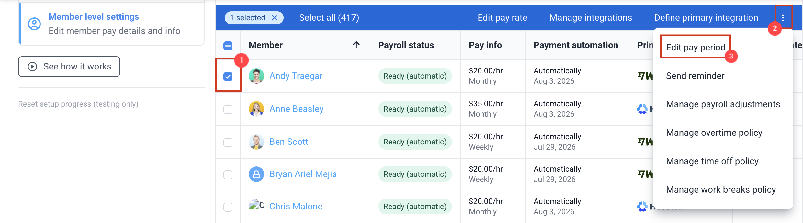Click Anne Beasley's profile photo
803x223 pixels.
point(256,109)
